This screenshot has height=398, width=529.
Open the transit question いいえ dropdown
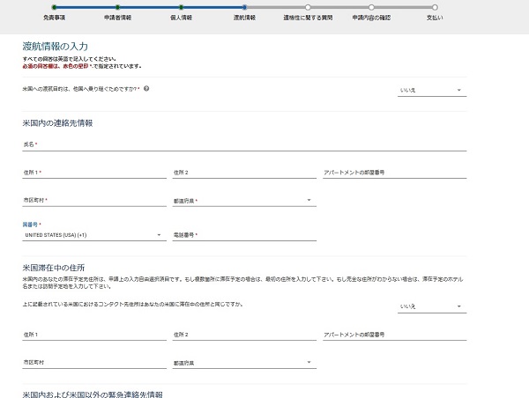431,90
